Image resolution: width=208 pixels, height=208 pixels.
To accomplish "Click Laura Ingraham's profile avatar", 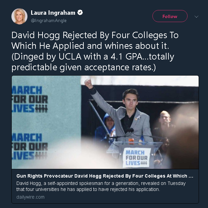I will (x=19, y=16).
